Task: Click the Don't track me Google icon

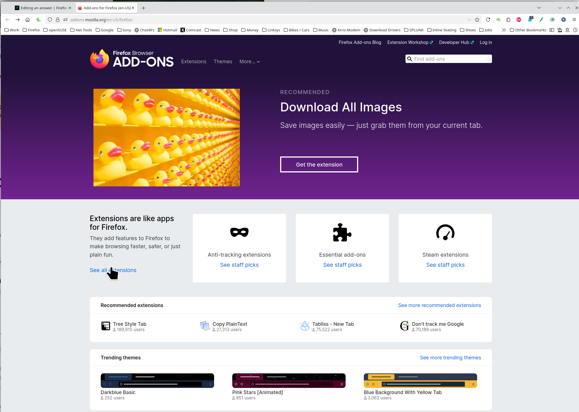Action: pyautogui.click(x=405, y=326)
